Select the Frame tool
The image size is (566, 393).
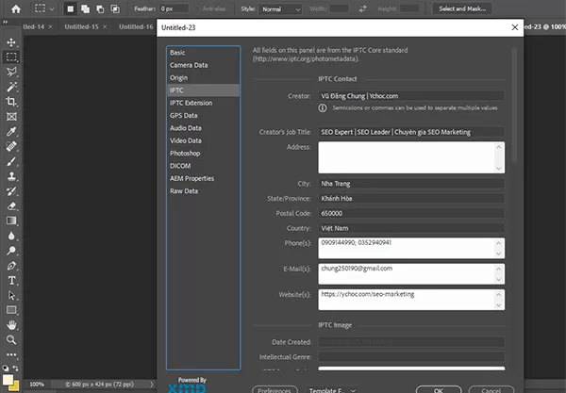11,117
